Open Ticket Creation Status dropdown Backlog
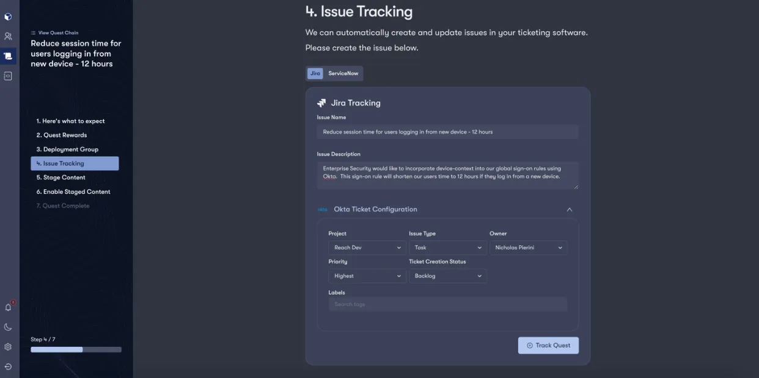 click(448, 276)
